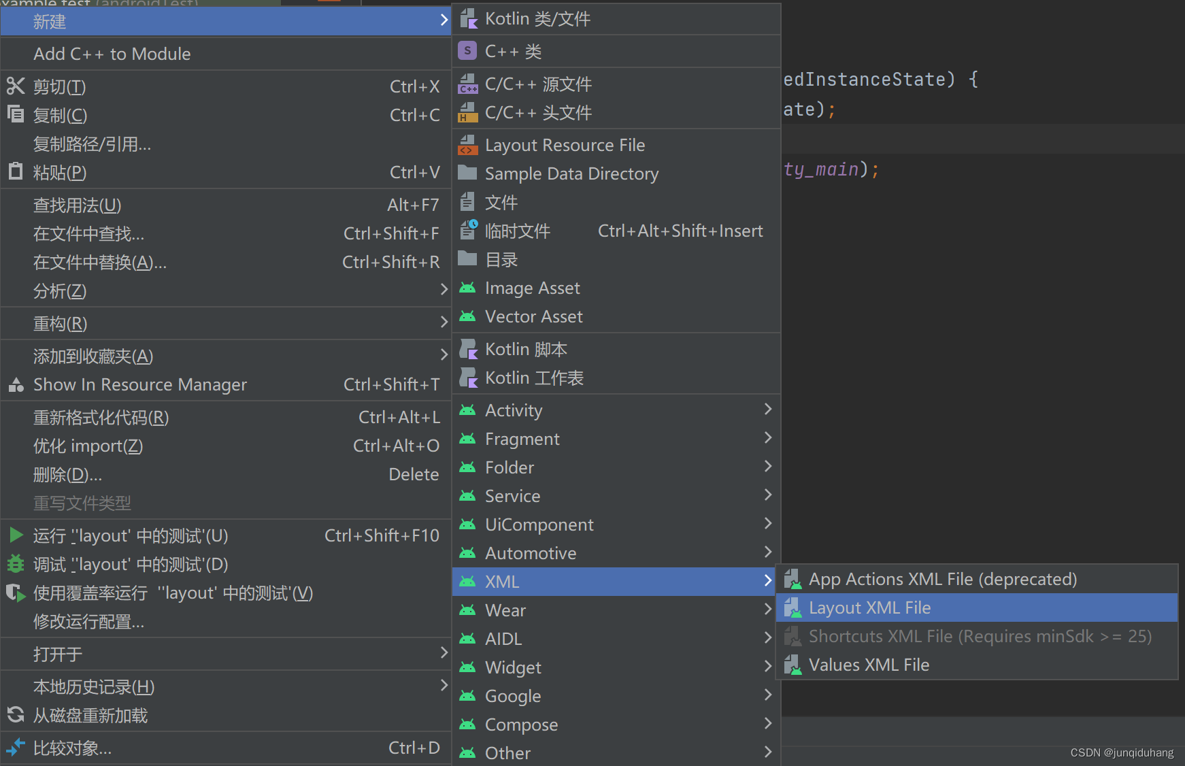
Task: Expand the 重构(R) submenu arrow
Action: (x=444, y=322)
